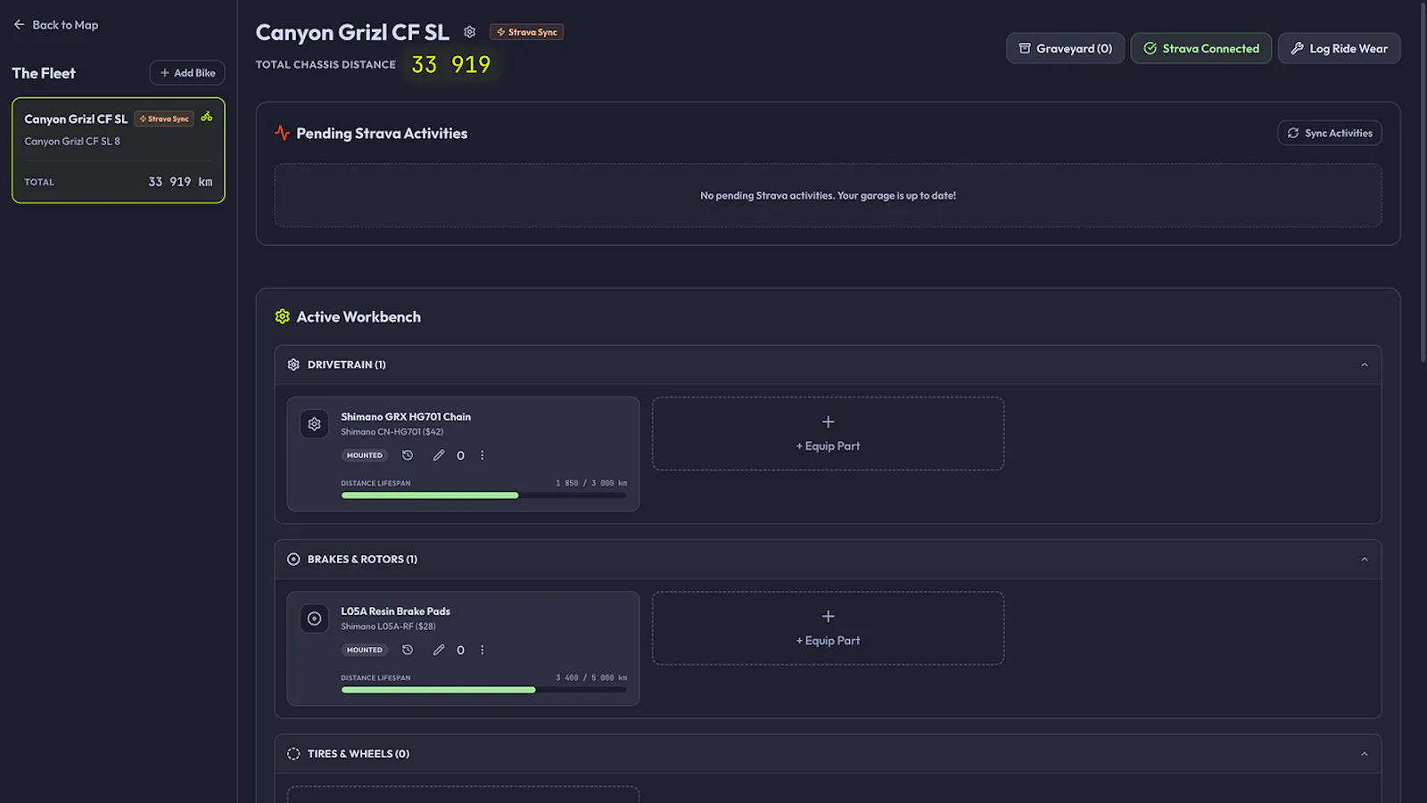1427x803 pixels.
Task: Edit the Shimano GRX HG701 Chain with pencil icon
Action: coord(439,455)
